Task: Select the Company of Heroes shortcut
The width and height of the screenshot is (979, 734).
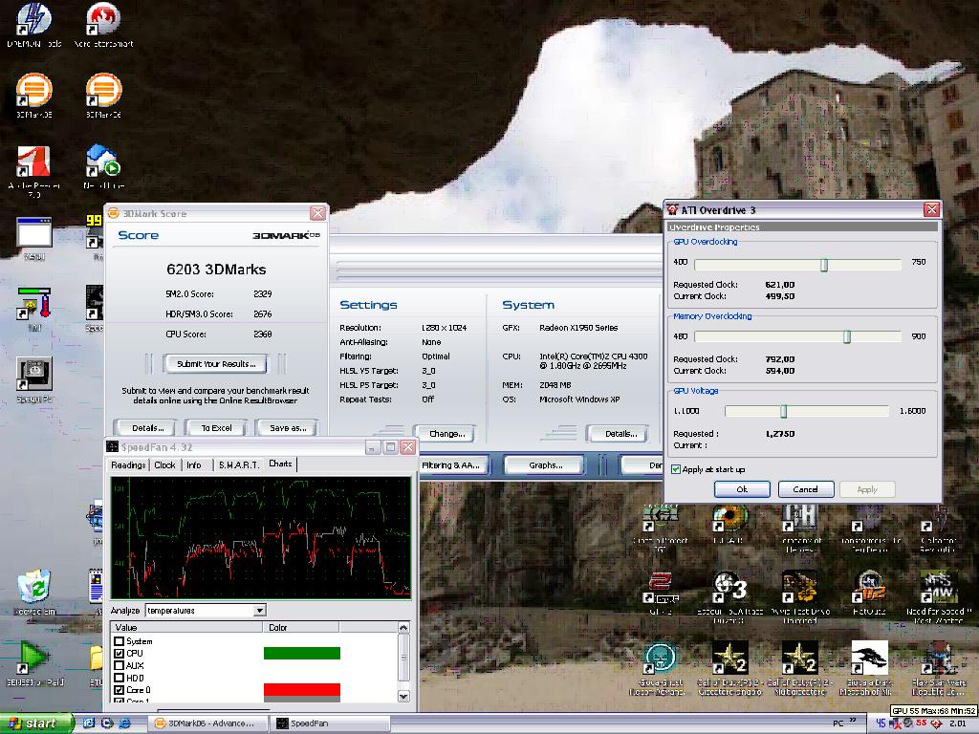Action: (800, 528)
